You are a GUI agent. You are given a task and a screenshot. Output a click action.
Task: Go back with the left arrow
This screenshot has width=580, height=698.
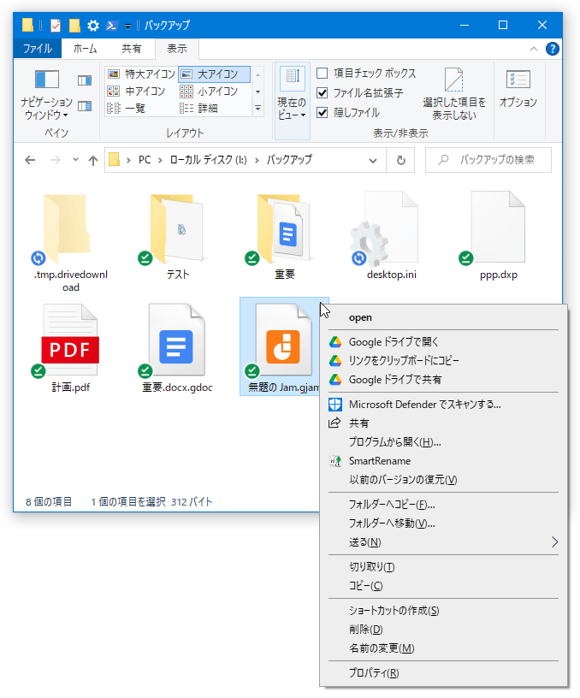[x=30, y=160]
